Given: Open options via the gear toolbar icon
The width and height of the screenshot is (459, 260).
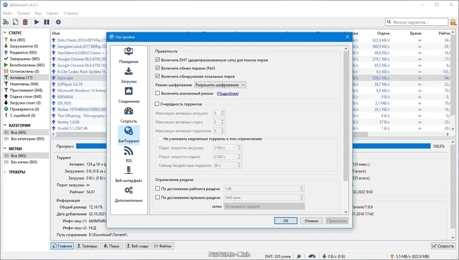Looking at the screenshot, I should (58, 22).
